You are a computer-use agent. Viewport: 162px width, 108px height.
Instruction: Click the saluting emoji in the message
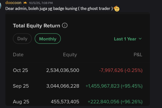click(x=117, y=8)
